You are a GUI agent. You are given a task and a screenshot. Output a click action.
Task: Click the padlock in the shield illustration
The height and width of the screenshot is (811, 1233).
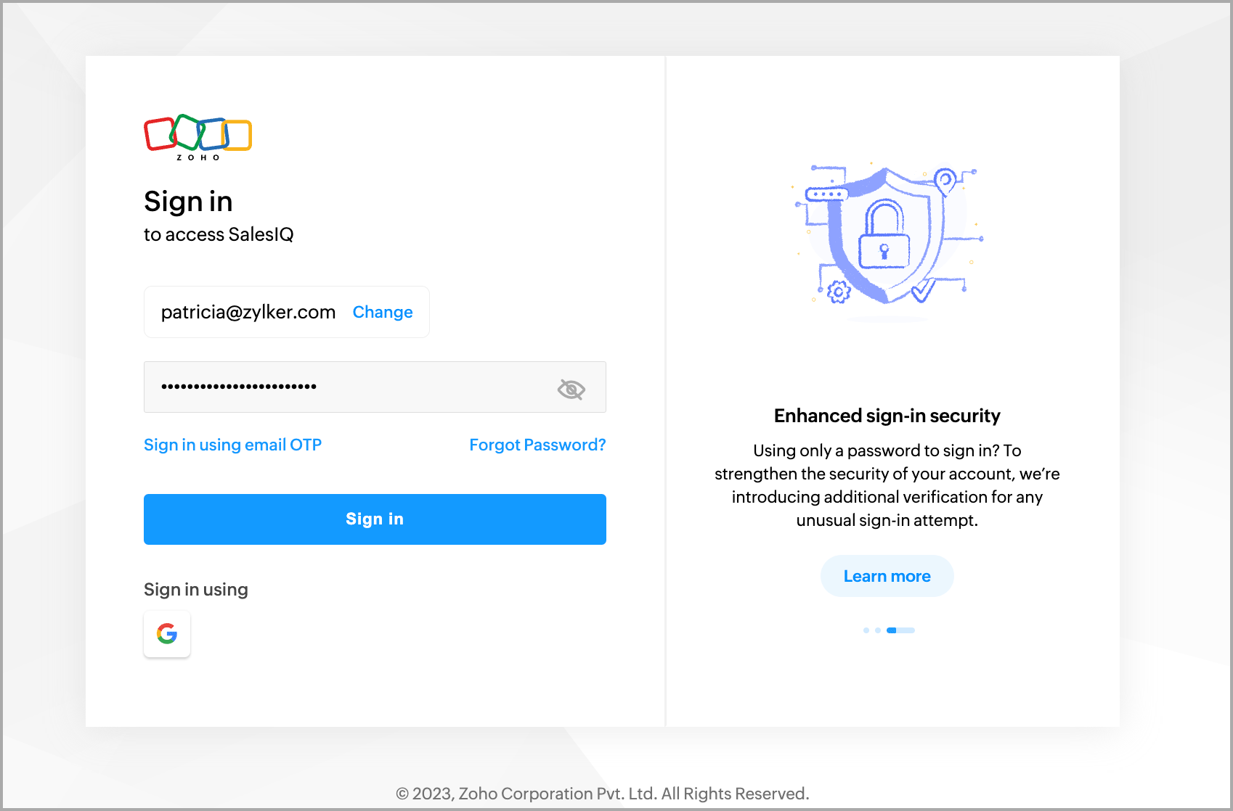point(884,234)
